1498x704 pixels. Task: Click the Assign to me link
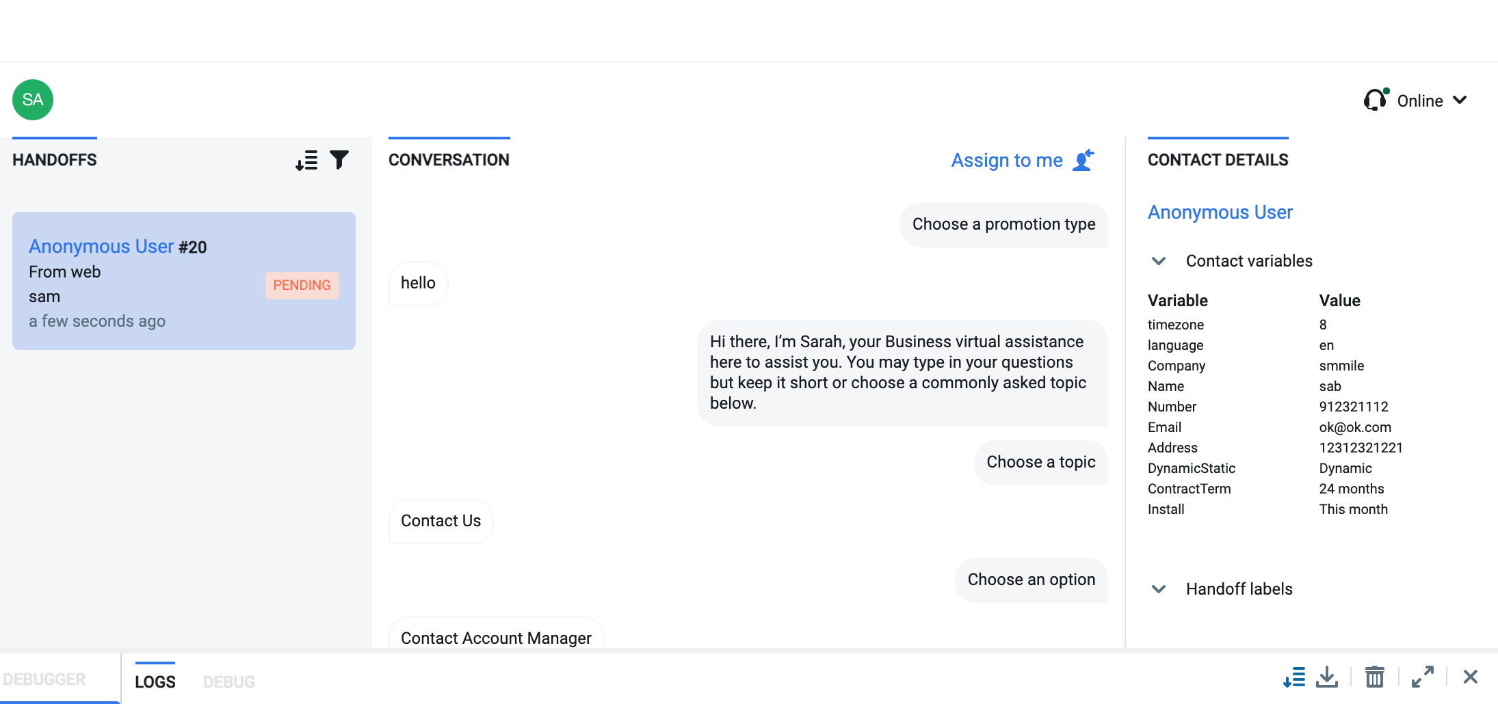tap(1007, 161)
